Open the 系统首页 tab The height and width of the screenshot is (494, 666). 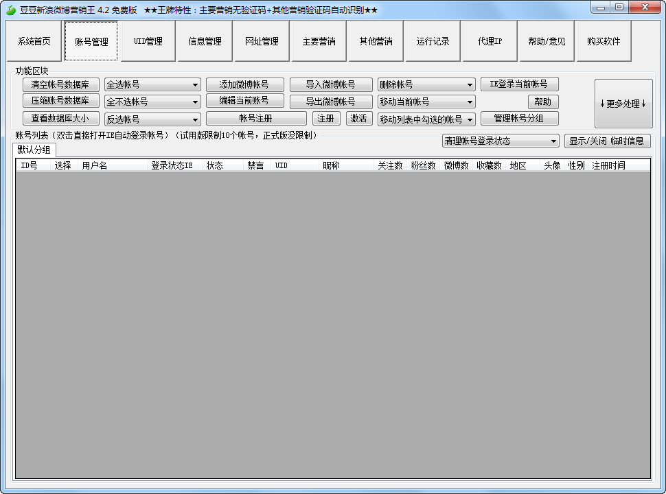[x=34, y=41]
